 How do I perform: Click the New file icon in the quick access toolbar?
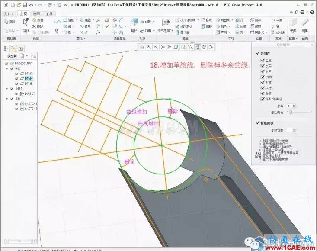coord(13,5)
